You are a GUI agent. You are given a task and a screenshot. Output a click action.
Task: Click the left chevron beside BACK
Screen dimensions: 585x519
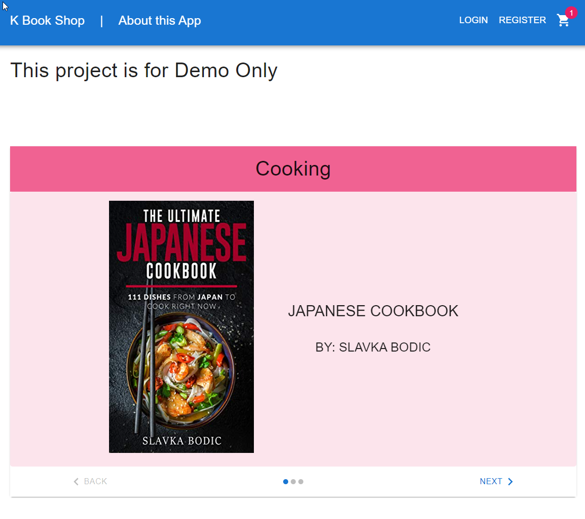coord(75,482)
